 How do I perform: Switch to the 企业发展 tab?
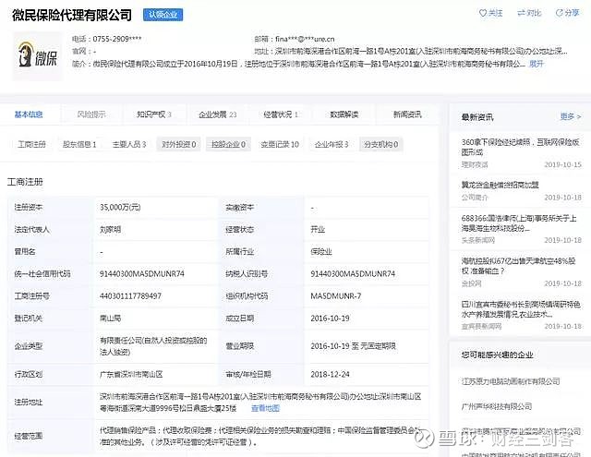(218, 114)
